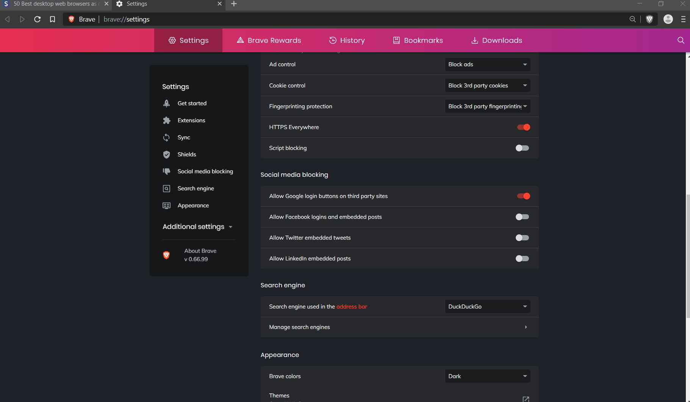Viewport: 690px width, 402px height.
Task: Enable Allow LinkedIn embedded posts toggle
Action: (x=522, y=259)
